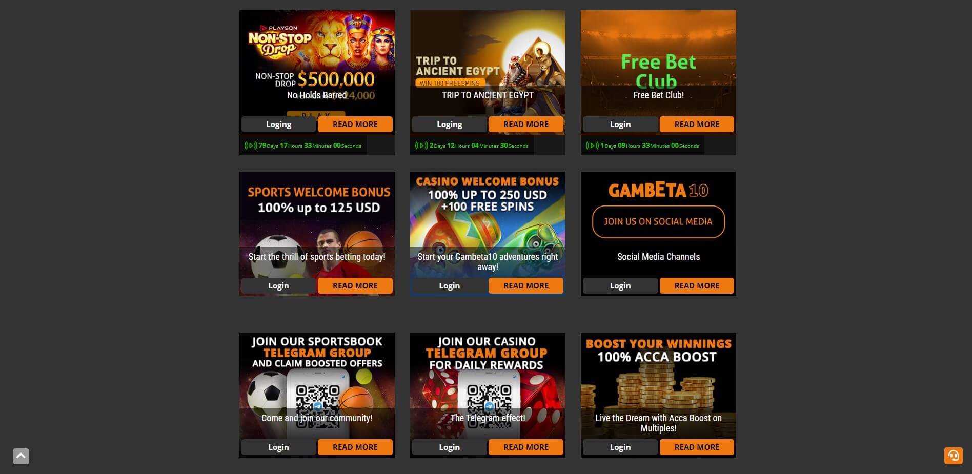Open the live support headset icon
Screen dimensions: 972x474
[x=953, y=456]
